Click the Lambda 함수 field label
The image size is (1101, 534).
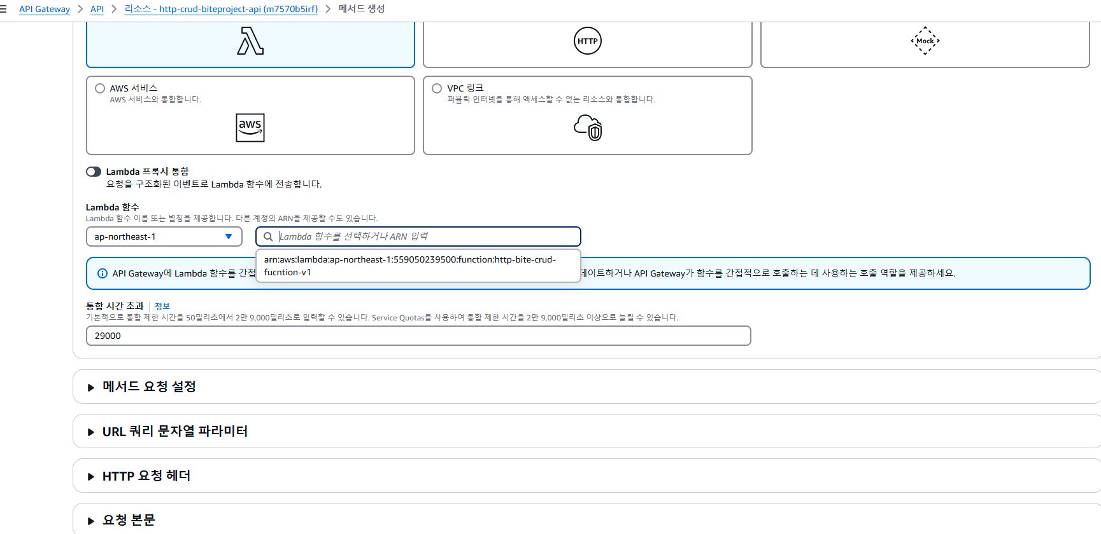[112, 207]
